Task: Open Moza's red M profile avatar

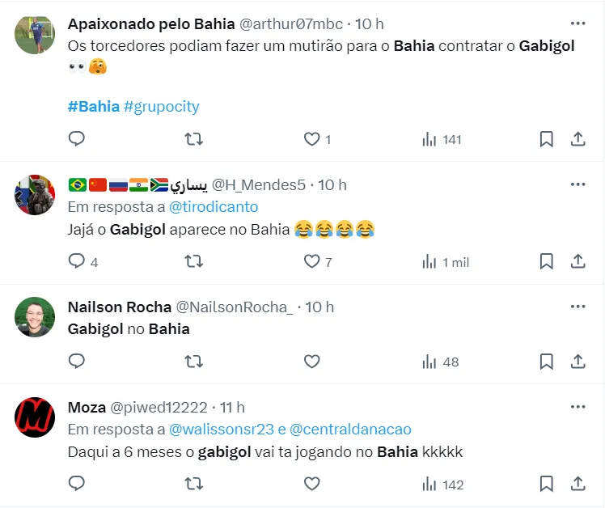Action: (x=35, y=418)
